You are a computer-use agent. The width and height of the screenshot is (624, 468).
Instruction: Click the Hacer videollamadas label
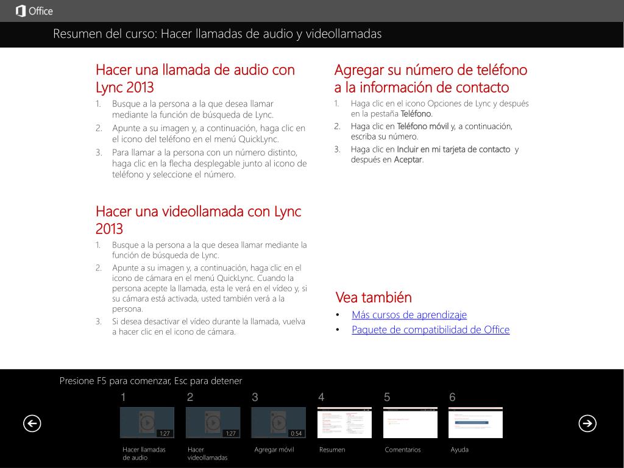[x=207, y=453]
